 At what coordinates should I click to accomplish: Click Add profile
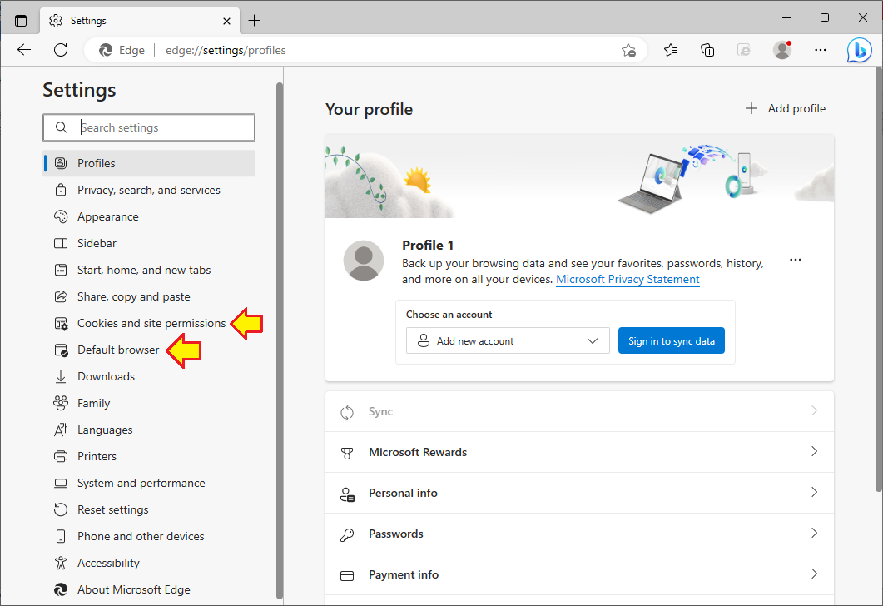point(786,108)
